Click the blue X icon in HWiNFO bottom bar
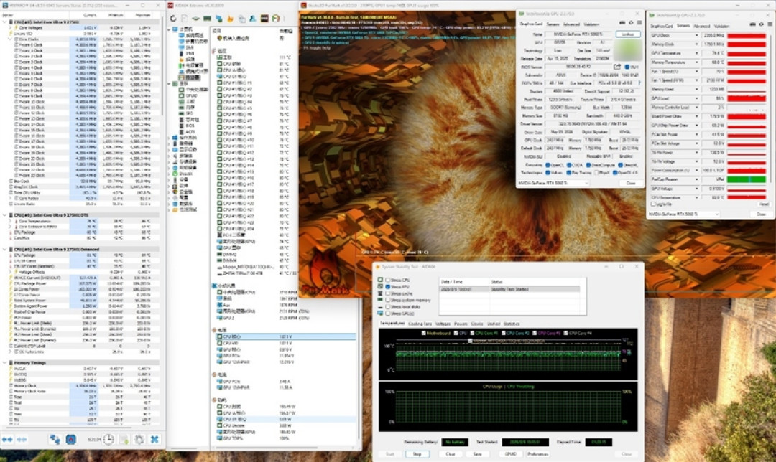 pos(154,439)
